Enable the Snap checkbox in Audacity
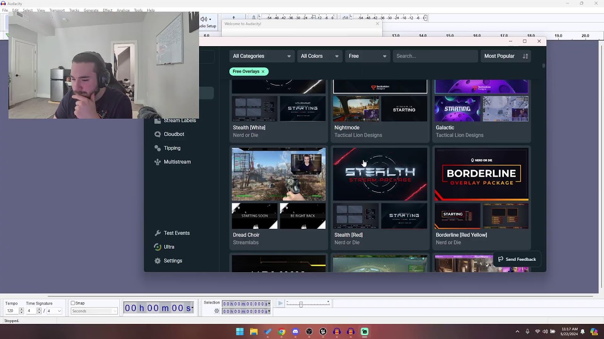 73,303
